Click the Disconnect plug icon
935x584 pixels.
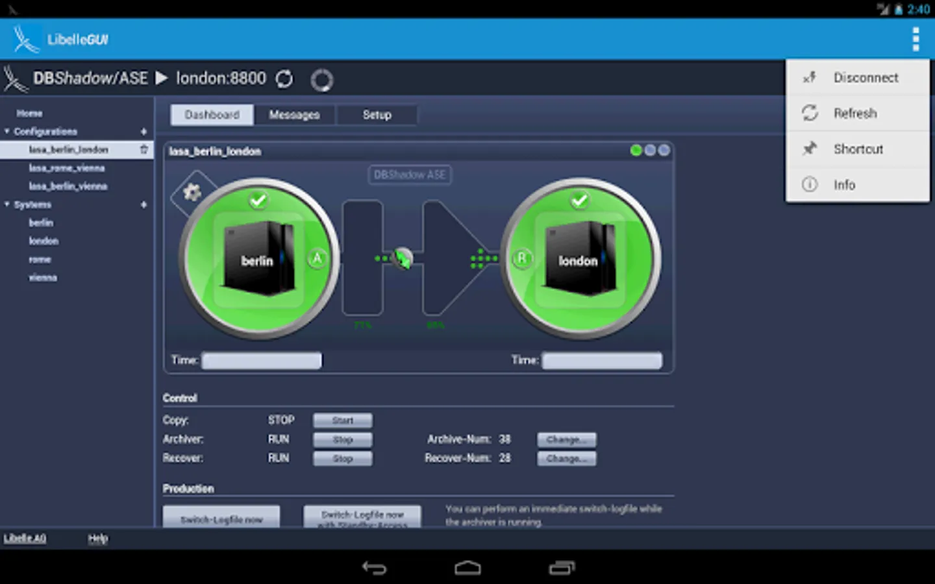pyautogui.click(x=809, y=78)
